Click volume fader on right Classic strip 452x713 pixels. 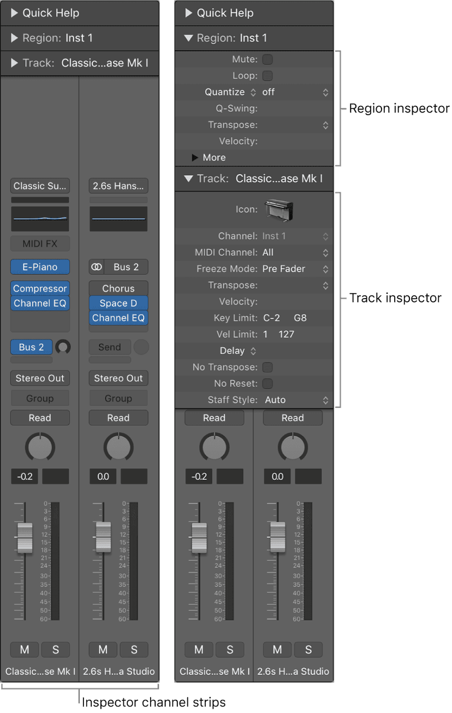[x=199, y=538]
